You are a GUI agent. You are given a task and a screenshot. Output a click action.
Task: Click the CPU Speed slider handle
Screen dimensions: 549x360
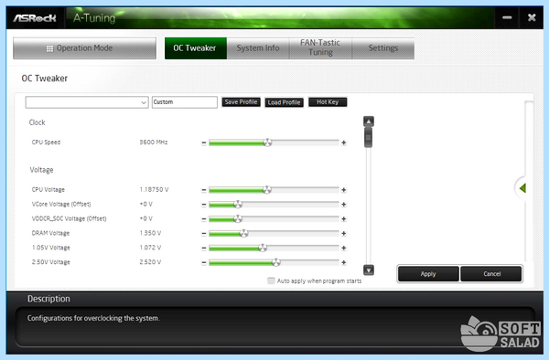click(x=267, y=143)
